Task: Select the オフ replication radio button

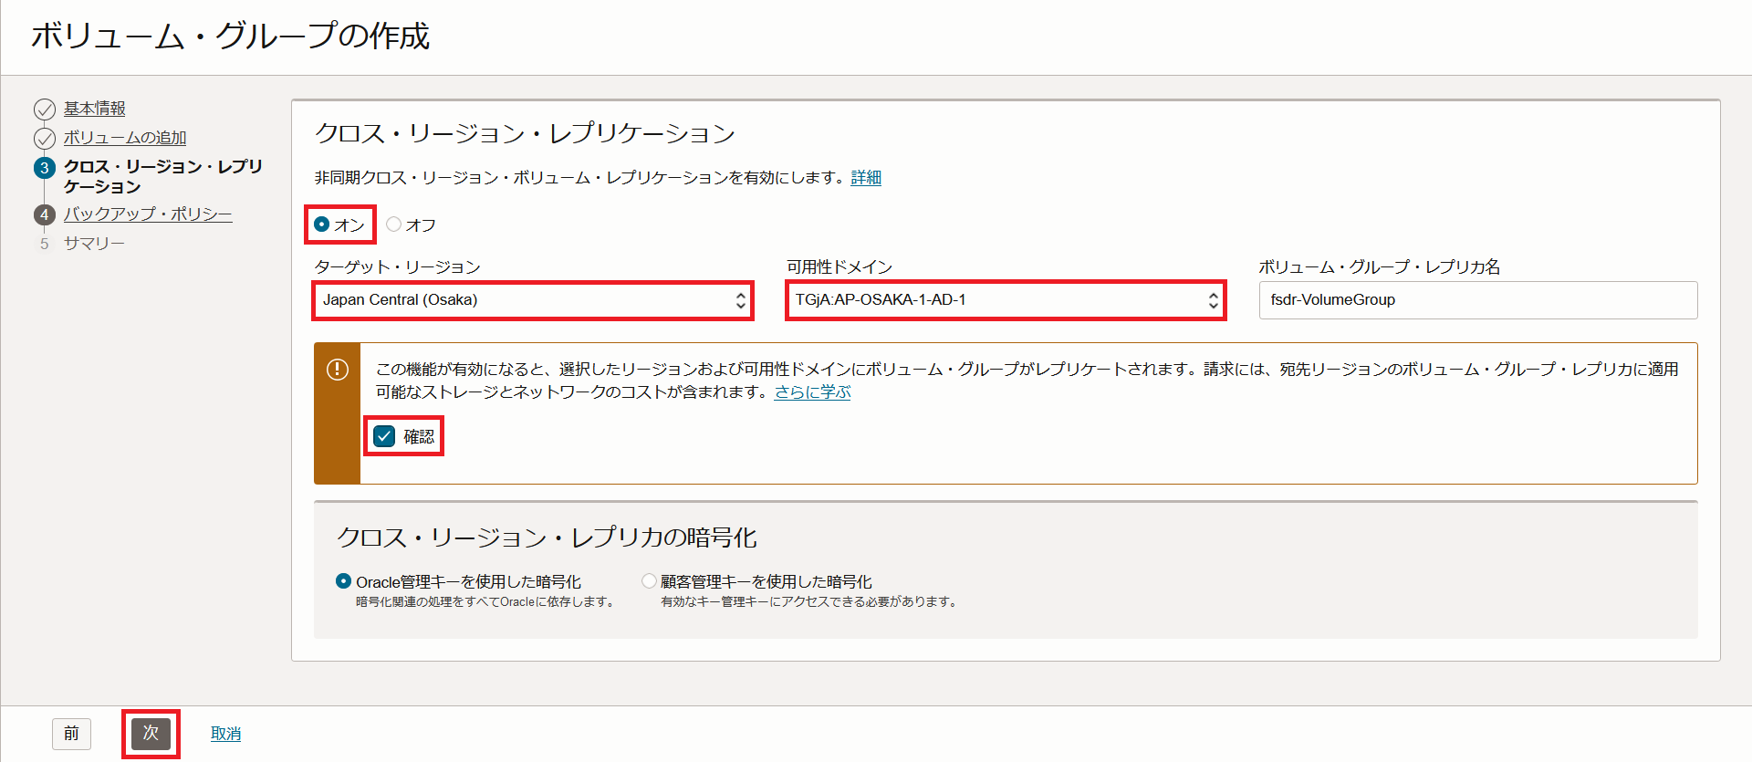Action: pyautogui.click(x=393, y=224)
